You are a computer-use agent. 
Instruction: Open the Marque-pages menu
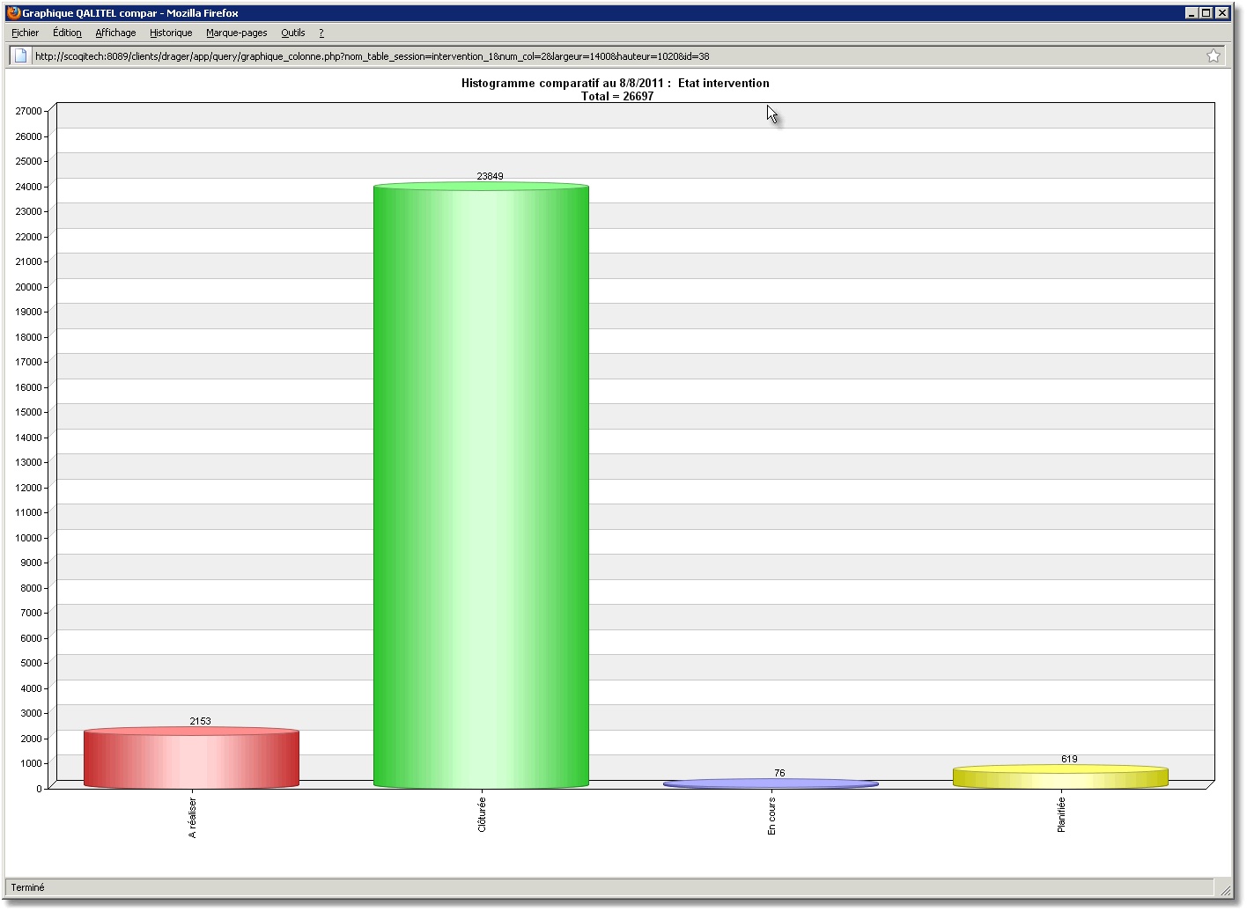pos(236,33)
